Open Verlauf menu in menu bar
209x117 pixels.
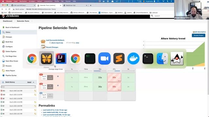[40, 1]
